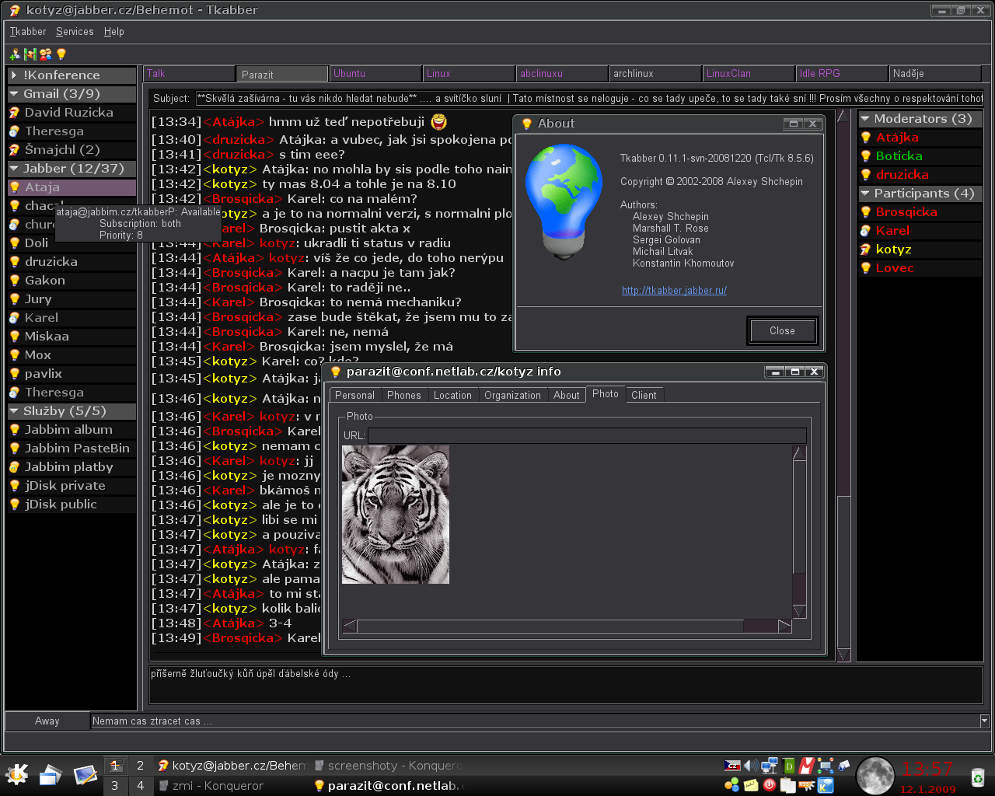Click the tiger photo thumbnail

(x=396, y=515)
